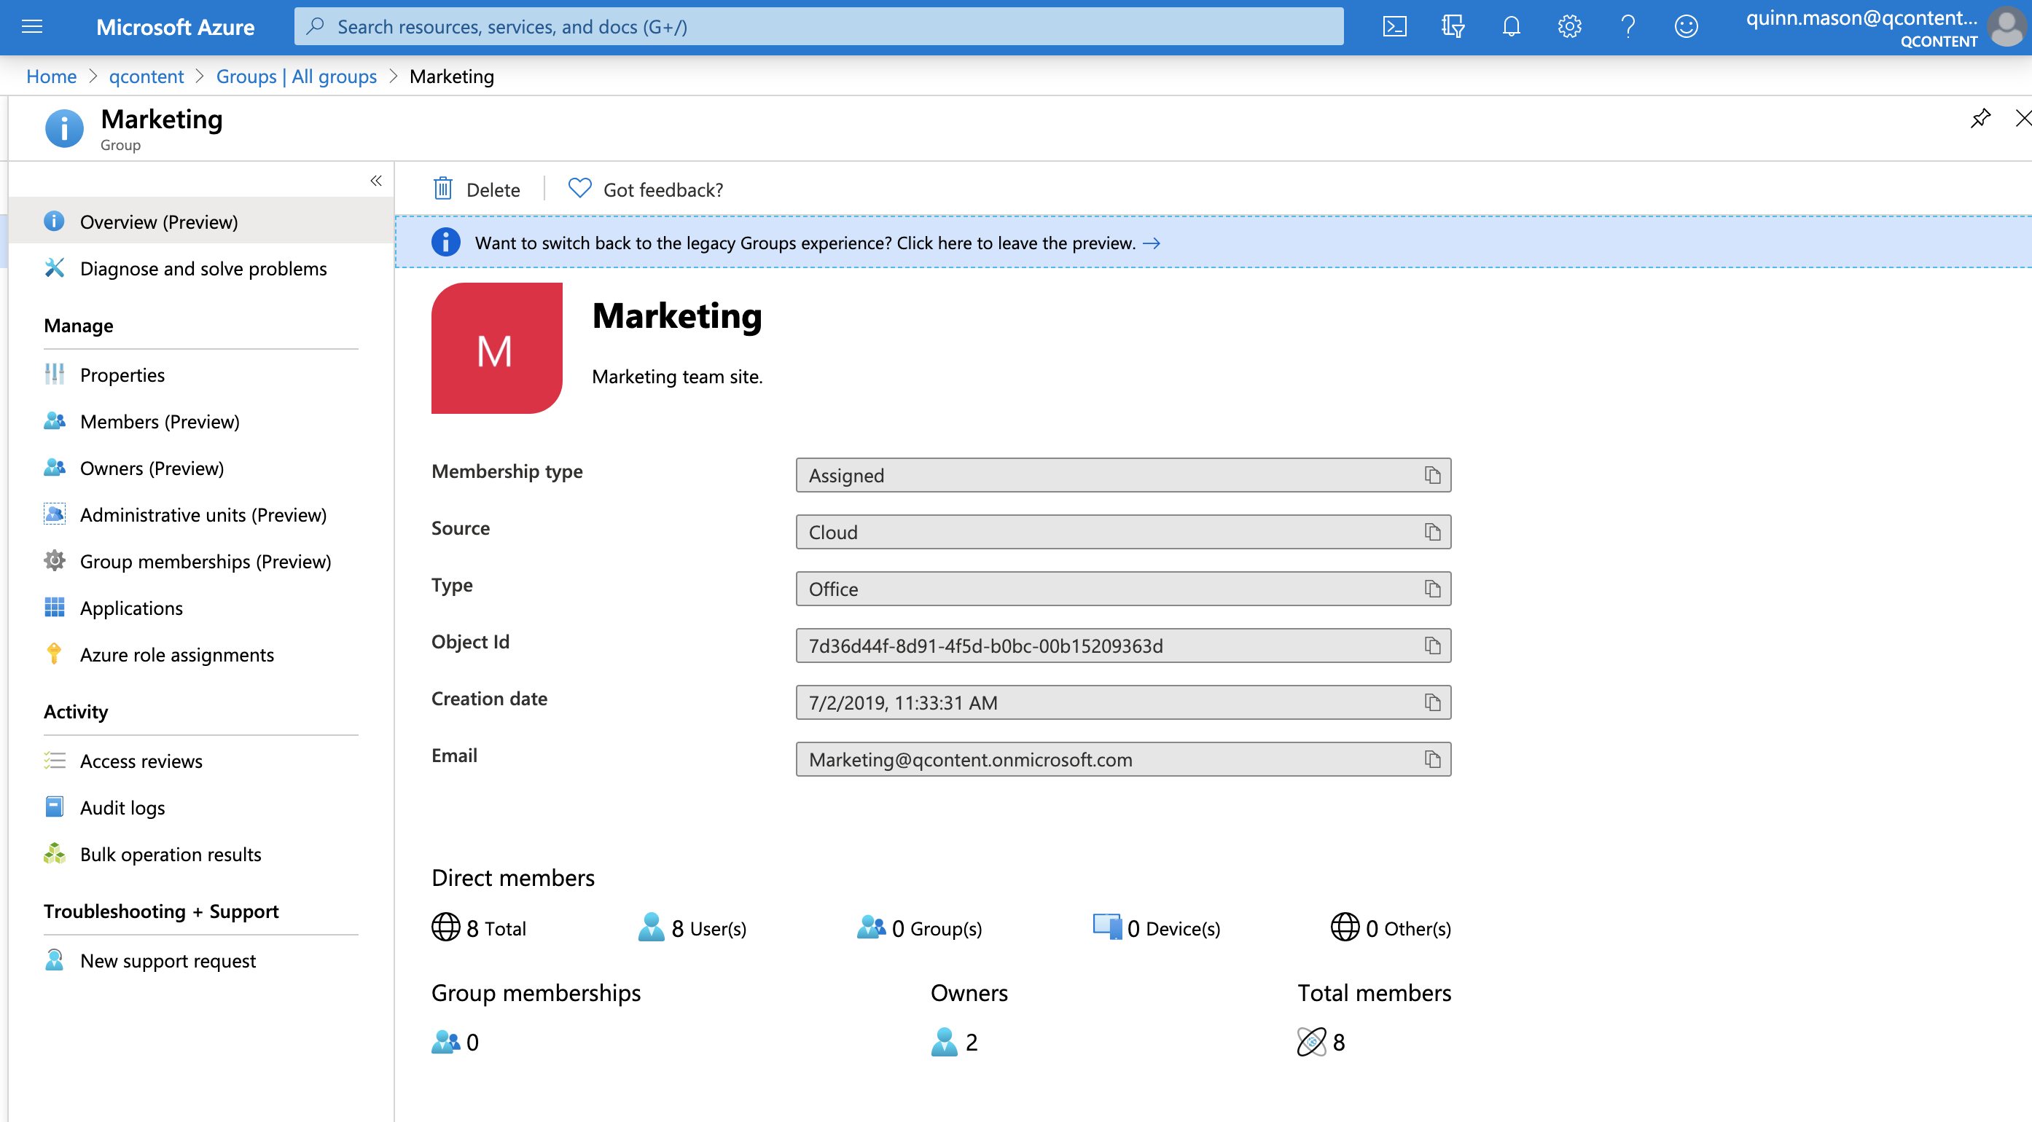Collapse the left navigation menu
This screenshot has height=1122, width=2032.
[x=376, y=181]
